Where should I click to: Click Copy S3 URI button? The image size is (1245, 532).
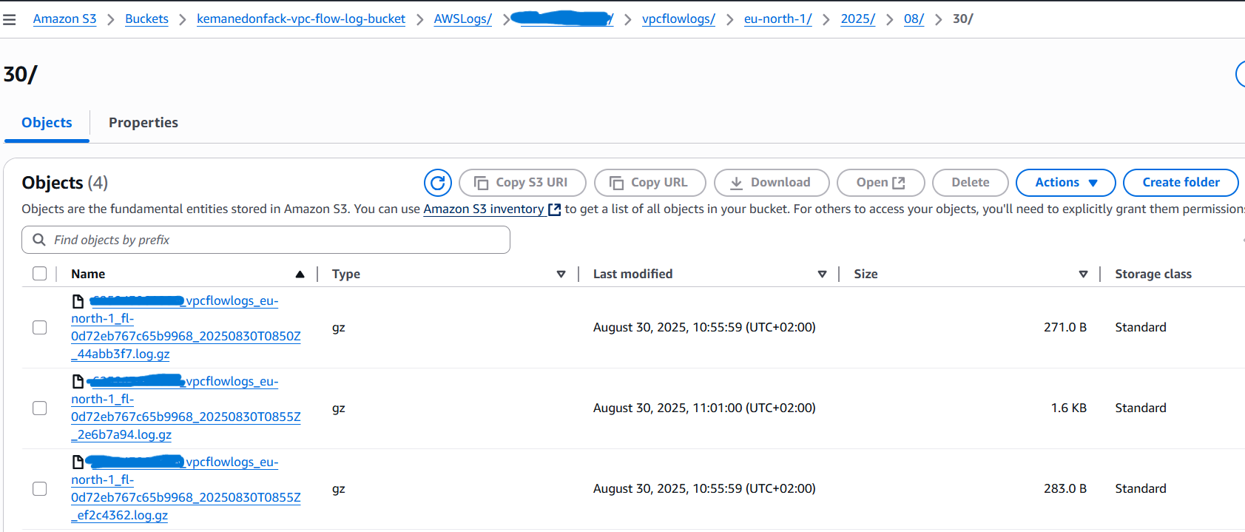tap(522, 183)
